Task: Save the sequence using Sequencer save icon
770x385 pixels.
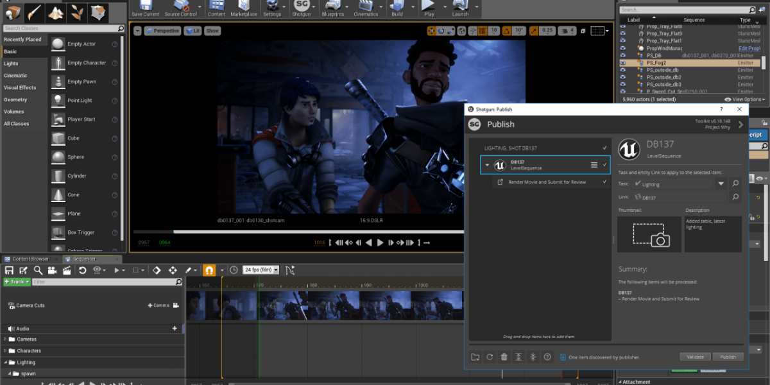Action: (x=9, y=270)
